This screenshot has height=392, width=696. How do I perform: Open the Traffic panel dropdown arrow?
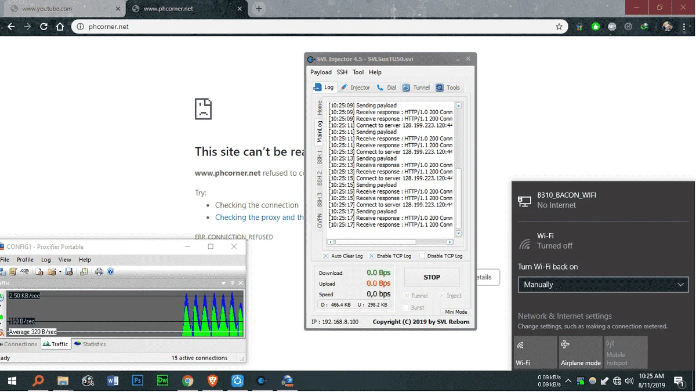224,283
